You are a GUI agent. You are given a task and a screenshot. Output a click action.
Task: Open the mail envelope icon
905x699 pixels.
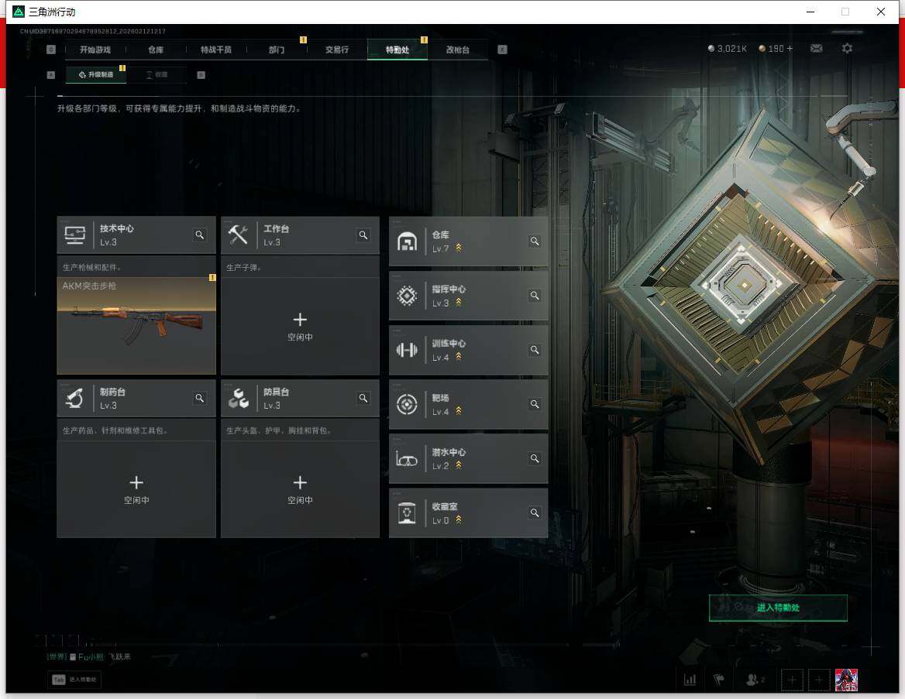coord(816,49)
